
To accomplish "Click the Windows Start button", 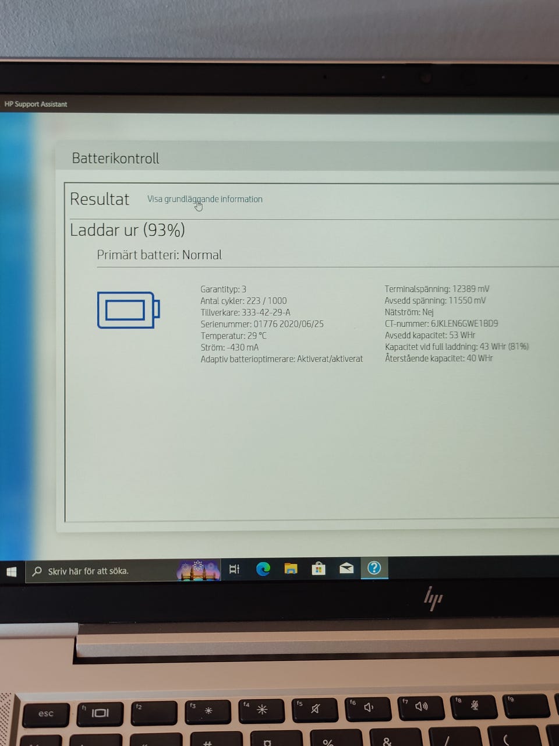I will point(12,572).
